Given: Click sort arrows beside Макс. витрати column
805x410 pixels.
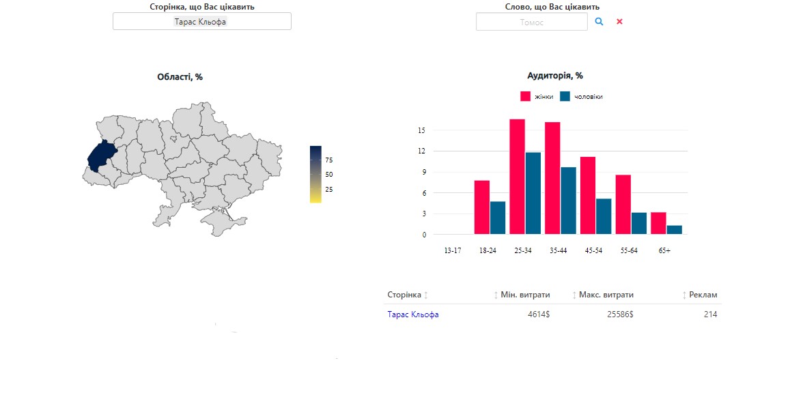Looking at the screenshot, I should click(574, 295).
